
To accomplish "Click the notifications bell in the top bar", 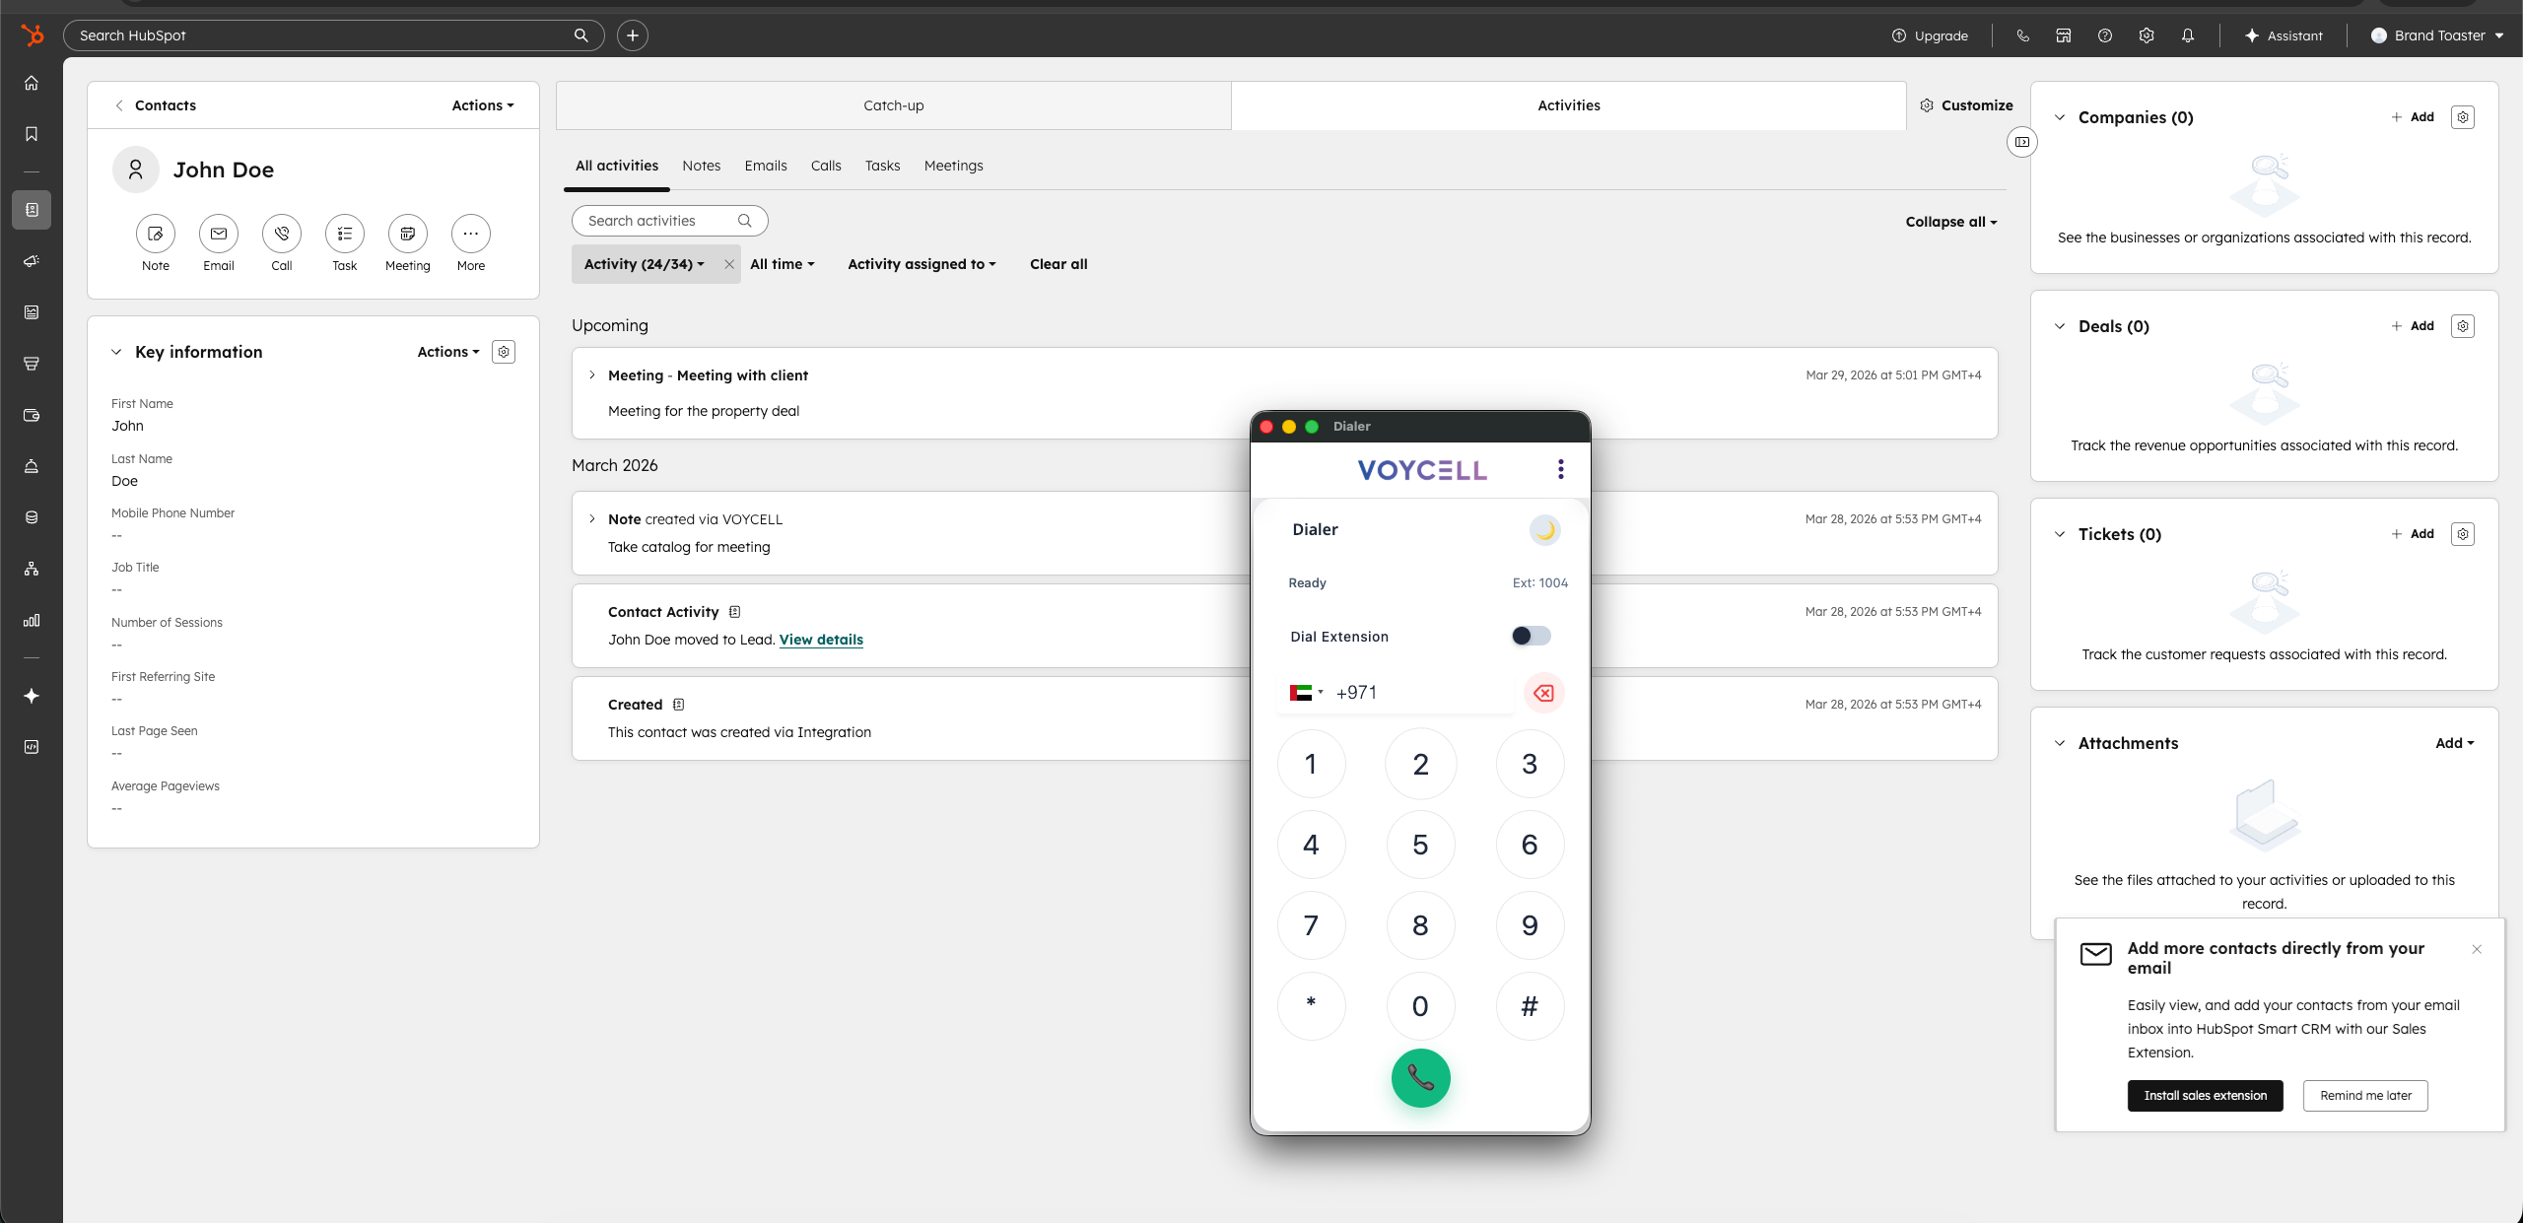I will click(x=2187, y=35).
